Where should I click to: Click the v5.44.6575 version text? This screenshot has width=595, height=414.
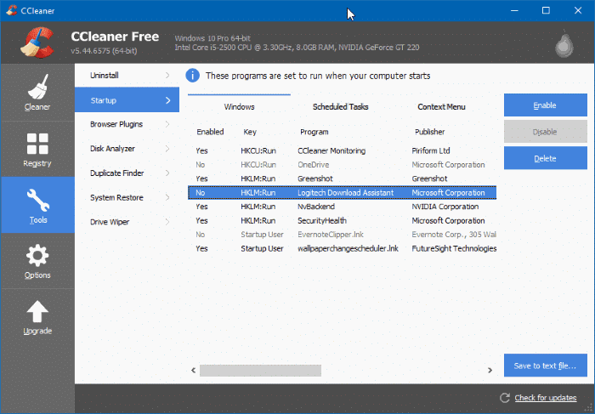click(104, 51)
